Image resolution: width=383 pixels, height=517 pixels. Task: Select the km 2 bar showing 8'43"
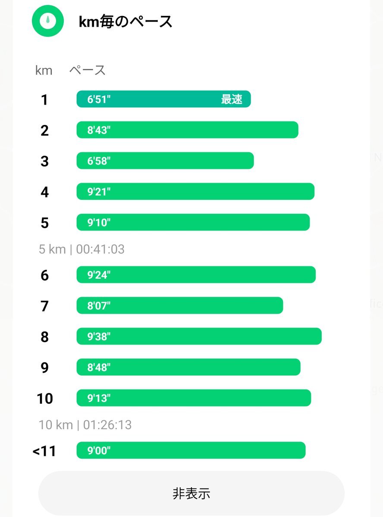tap(188, 130)
